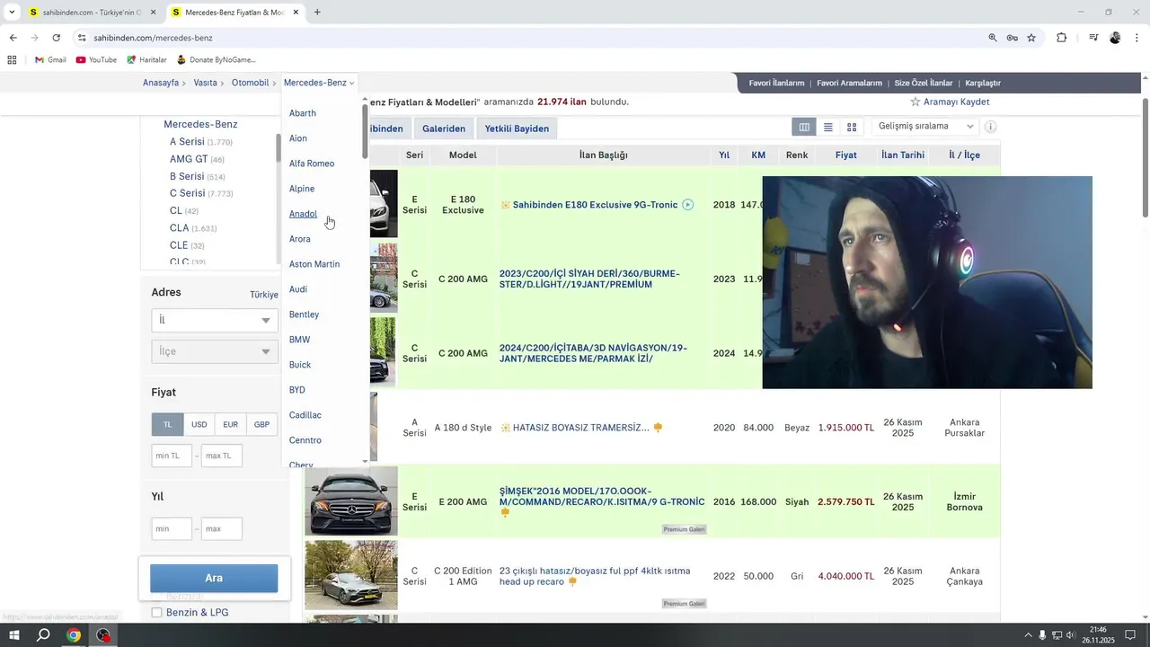This screenshot has width=1150, height=647.
Task: Select USD currency toggle
Action: pos(199,424)
